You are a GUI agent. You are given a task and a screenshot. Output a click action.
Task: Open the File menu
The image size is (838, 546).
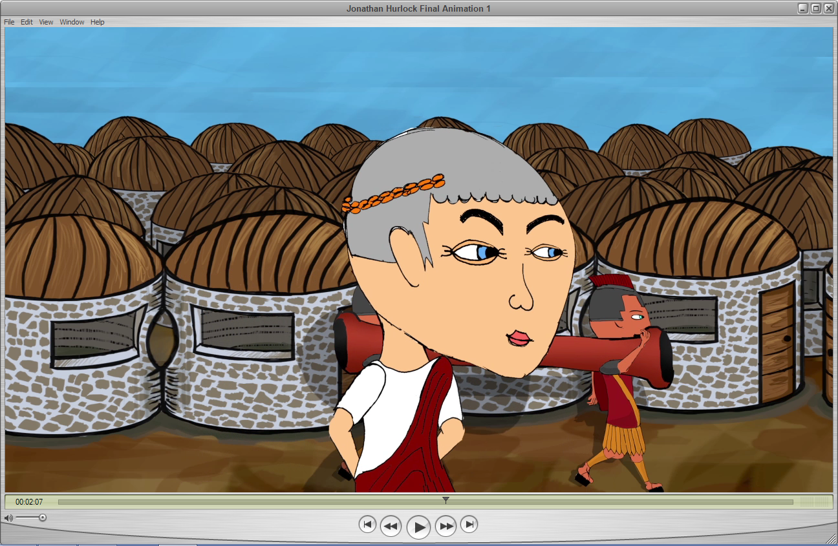tap(8, 21)
